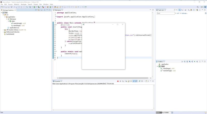Image resolution: width=207 pixels, height=114 pixels.
Task: Click the Debug bug icon in toolbar
Action: [30, 7]
